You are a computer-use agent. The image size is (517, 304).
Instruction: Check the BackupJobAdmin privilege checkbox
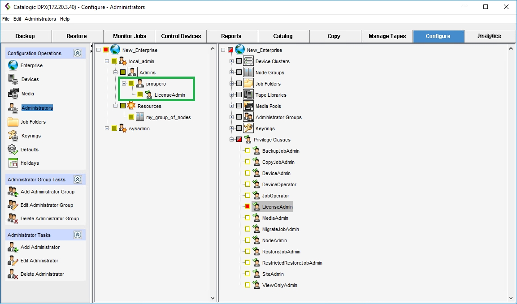(x=248, y=151)
